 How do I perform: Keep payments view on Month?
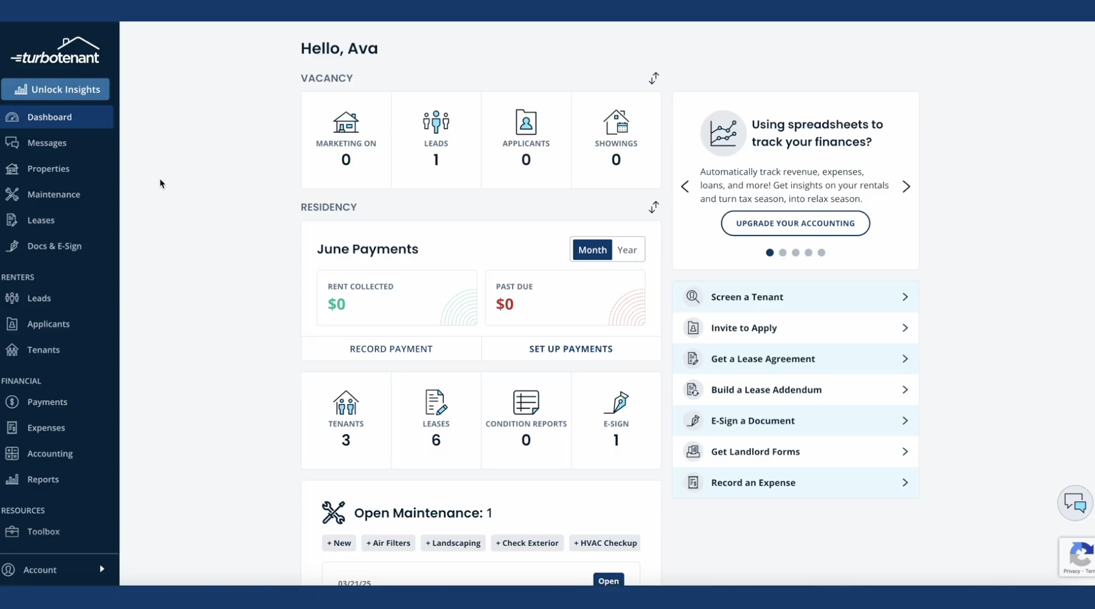(x=592, y=249)
